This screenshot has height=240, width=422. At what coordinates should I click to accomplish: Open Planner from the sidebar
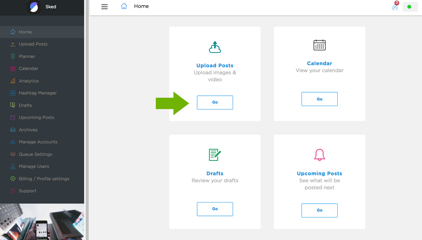click(x=27, y=56)
